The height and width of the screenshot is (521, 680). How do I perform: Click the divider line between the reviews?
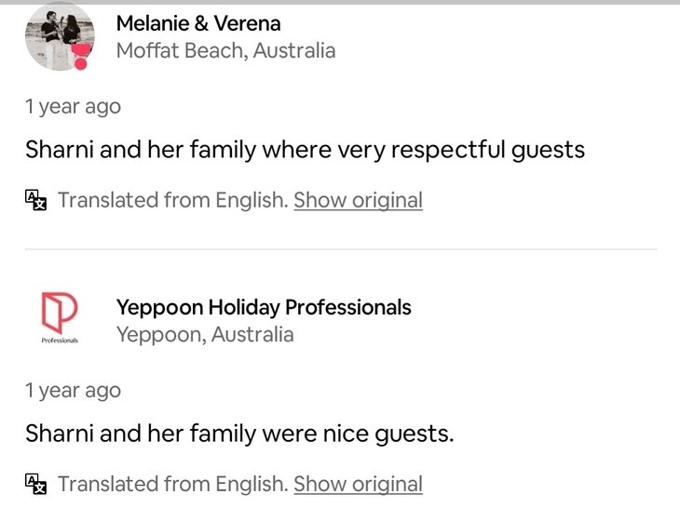[341, 249]
